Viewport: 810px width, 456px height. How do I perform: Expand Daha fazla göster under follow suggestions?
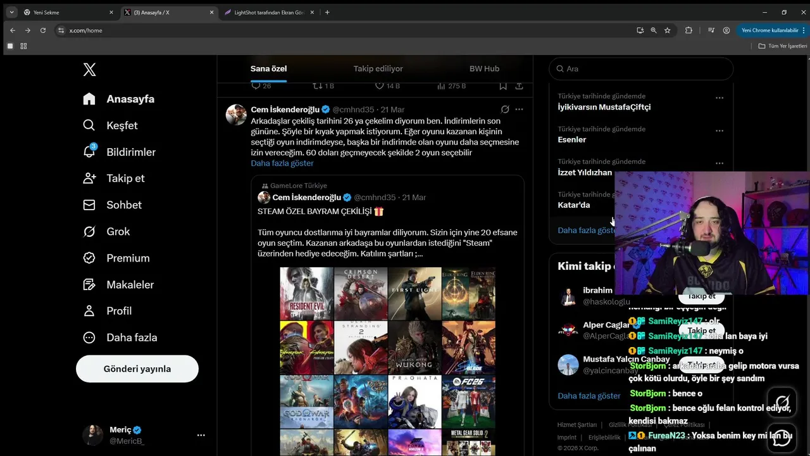point(589,396)
